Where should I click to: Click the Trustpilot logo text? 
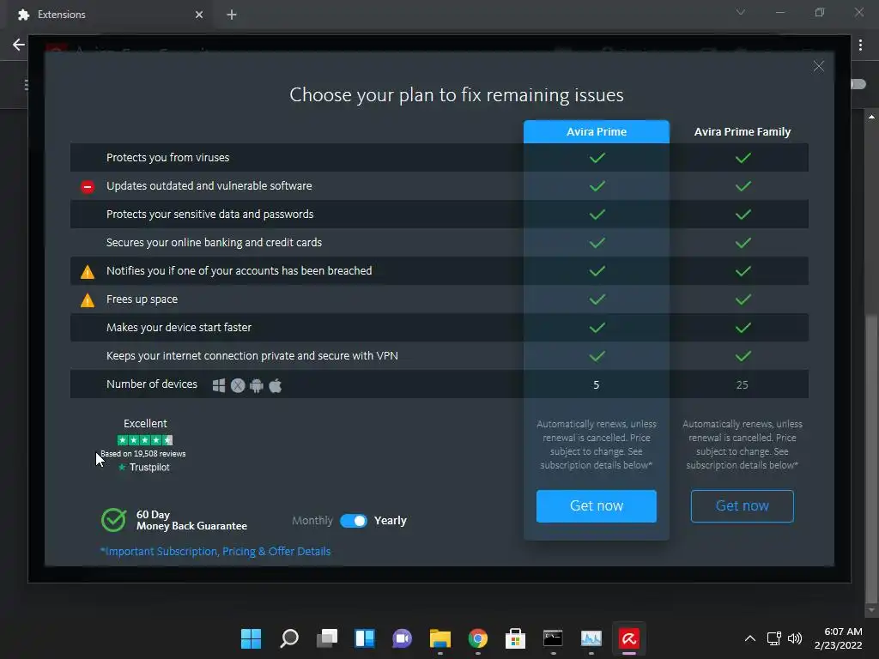pos(144,468)
